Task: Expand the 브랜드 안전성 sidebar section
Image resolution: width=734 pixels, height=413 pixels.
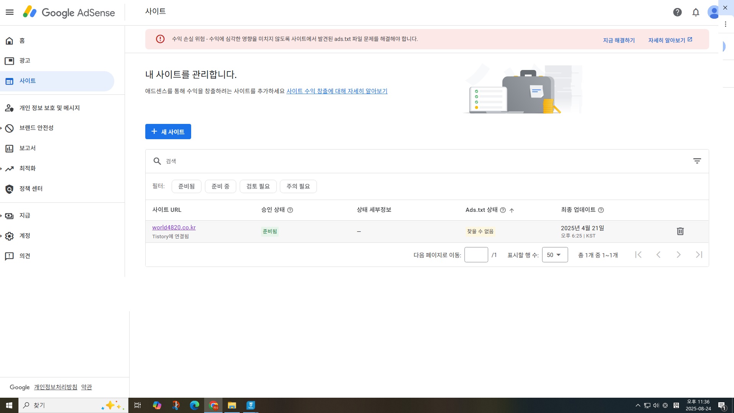Action: 36,128
